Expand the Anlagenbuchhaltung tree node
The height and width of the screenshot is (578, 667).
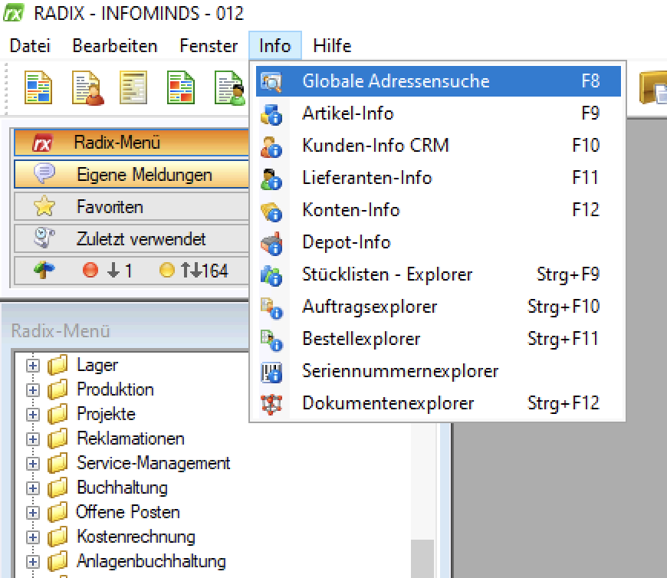coord(33,562)
